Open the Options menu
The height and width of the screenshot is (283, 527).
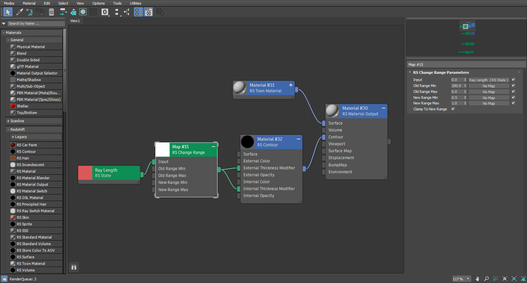coord(99,3)
